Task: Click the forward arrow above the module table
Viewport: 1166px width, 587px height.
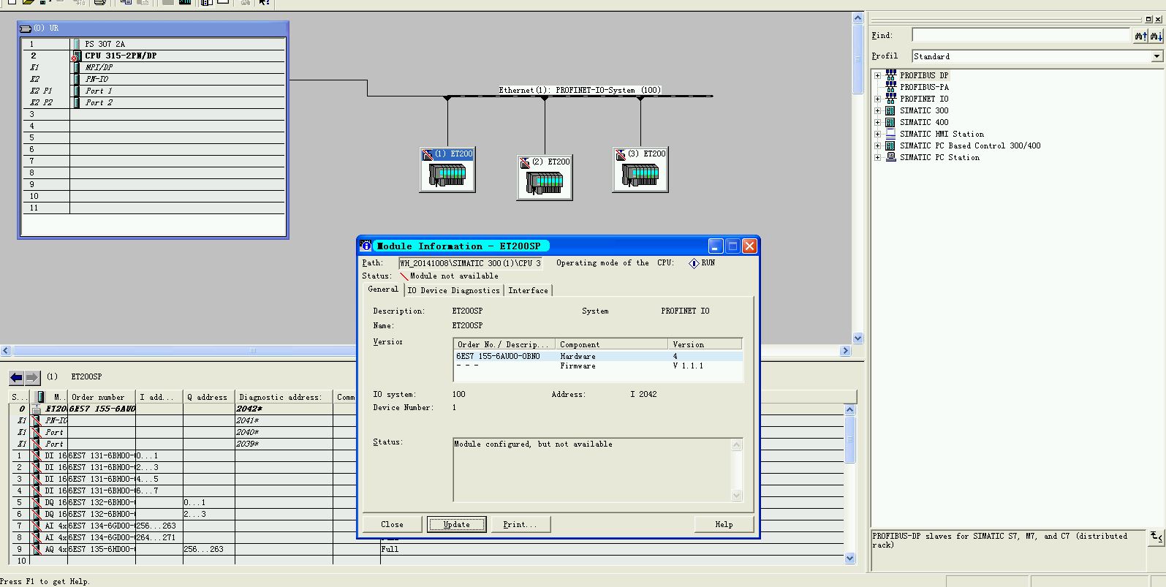Action: (32, 377)
